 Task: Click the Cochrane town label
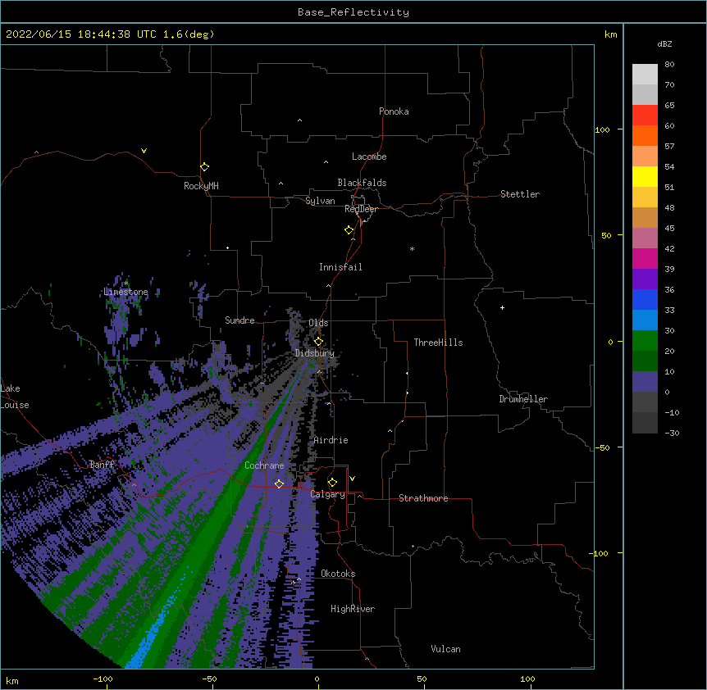tap(264, 465)
